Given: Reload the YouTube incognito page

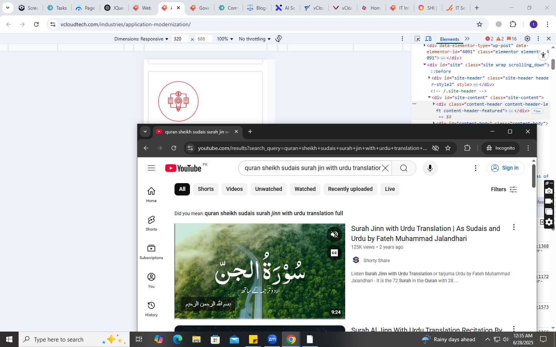Looking at the screenshot, I should pyautogui.click(x=174, y=148).
